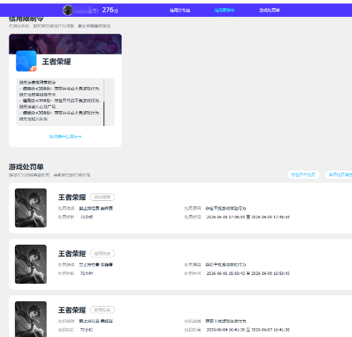Click the 则无法加入队伍 restriction line
This screenshot has width=352, height=337.
coord(33,119)
